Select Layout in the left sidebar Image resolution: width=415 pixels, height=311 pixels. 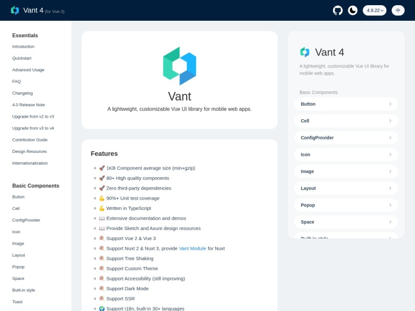pyautogui.click(x=19, y=255)
